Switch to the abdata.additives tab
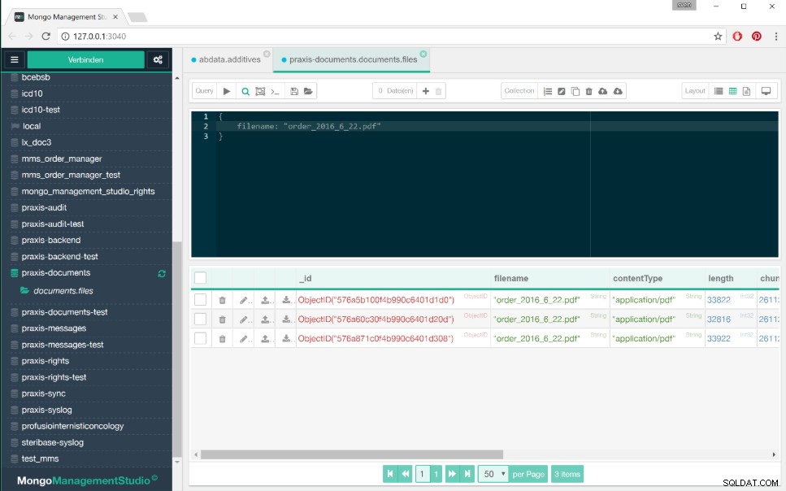This screenshot has width=786, height=491. tap(229, 59)
